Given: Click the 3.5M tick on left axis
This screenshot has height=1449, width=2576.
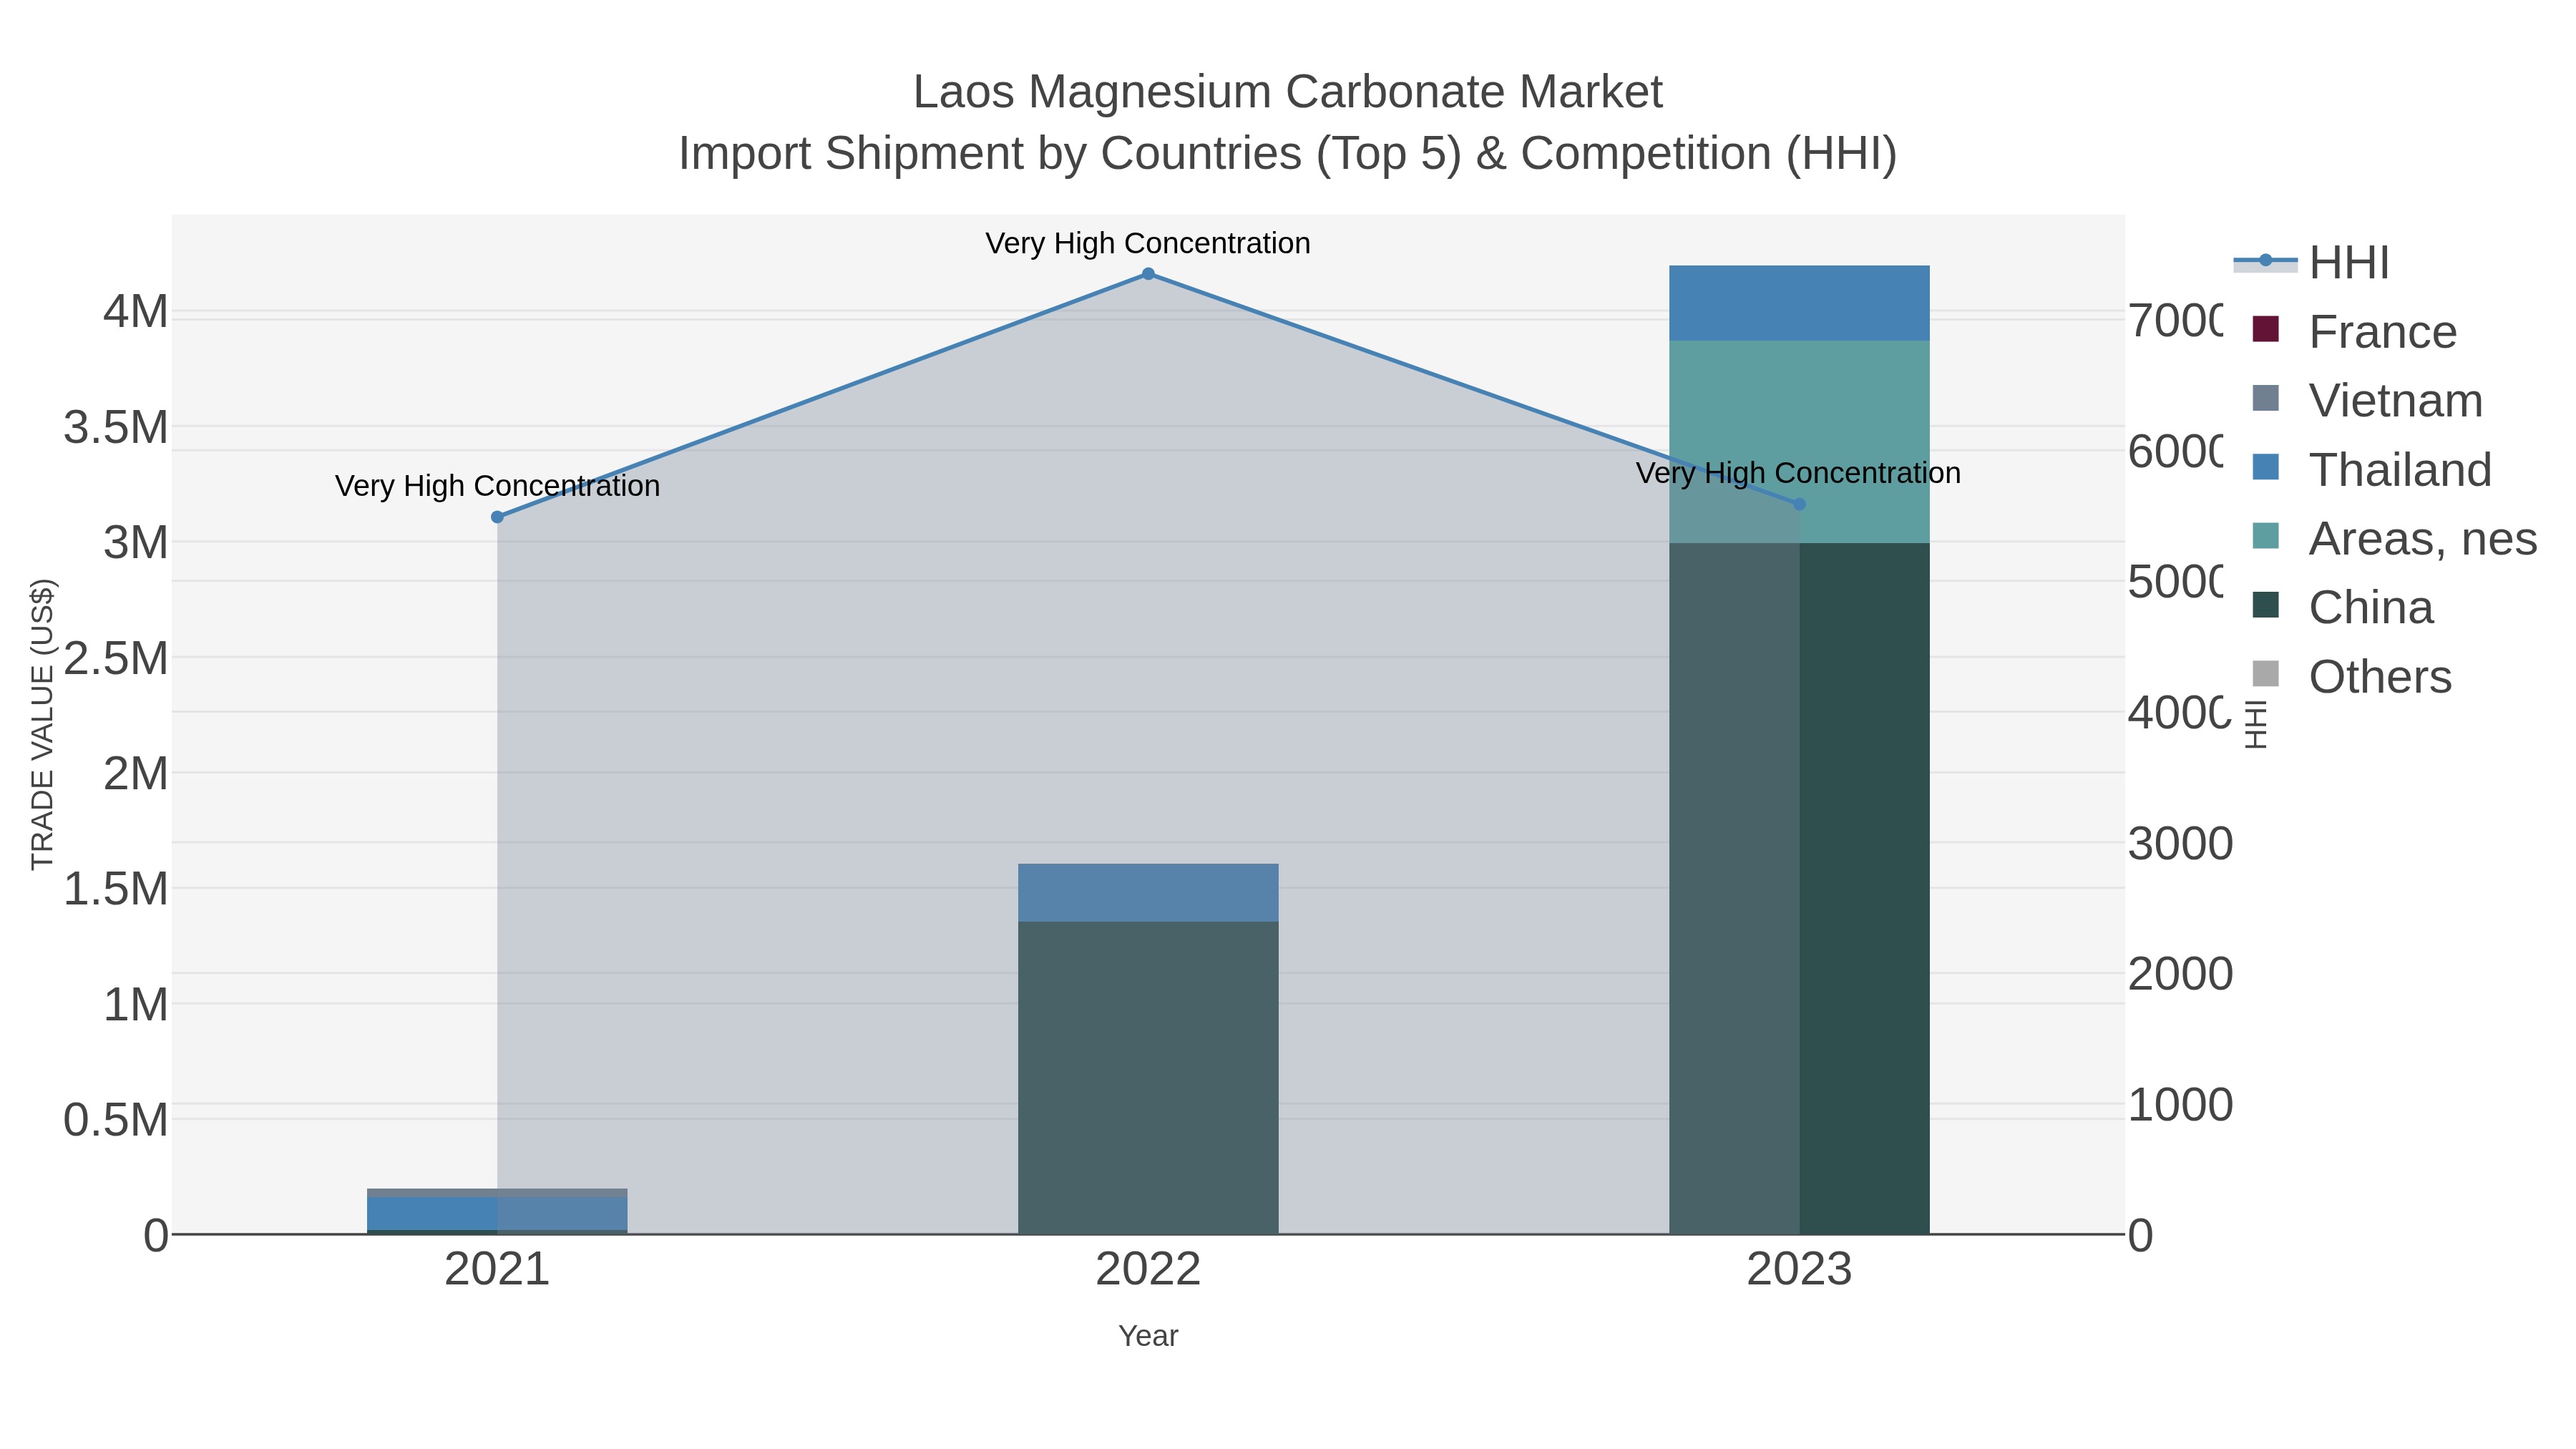Looking at the screenshot, I should 116,428.
